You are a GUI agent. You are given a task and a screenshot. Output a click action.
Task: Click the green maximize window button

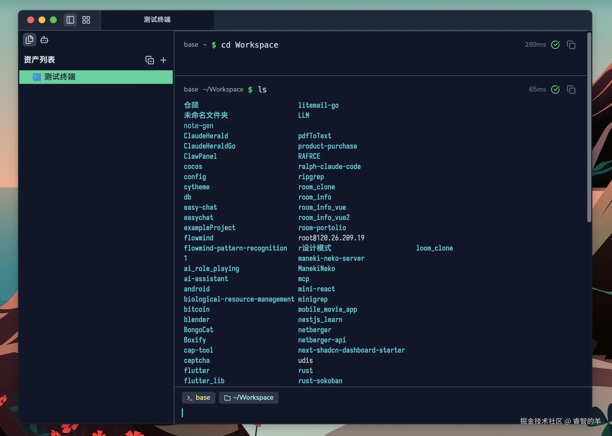tap(53, 20)
